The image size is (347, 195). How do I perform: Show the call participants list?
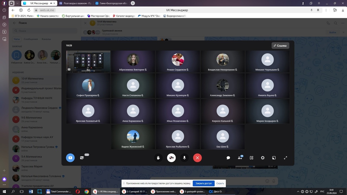pyautogui.click(x=240, y=158)
